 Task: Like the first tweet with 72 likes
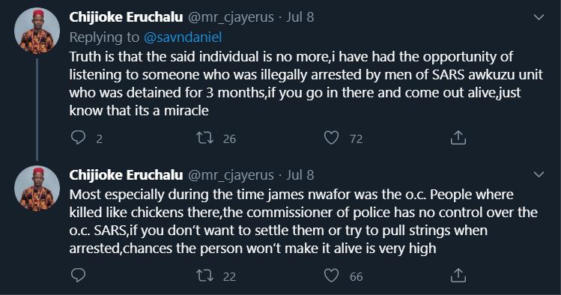point(331,138)
